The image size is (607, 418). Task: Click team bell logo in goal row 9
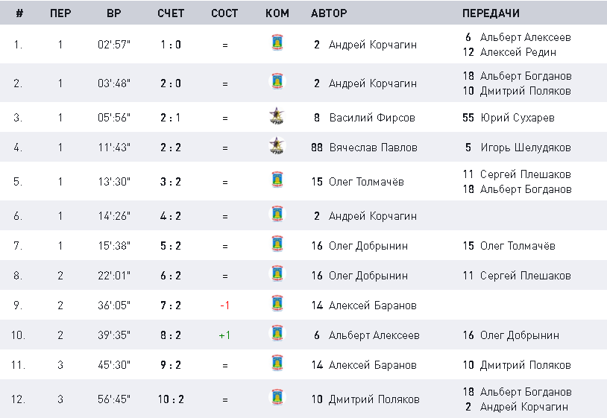[277, 303]
